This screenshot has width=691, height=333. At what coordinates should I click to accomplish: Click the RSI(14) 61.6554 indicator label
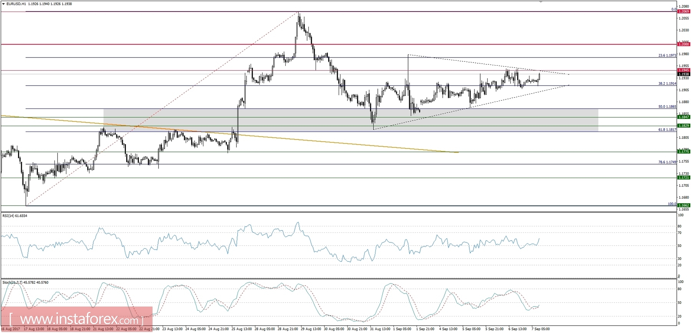[x=15, y=216]
